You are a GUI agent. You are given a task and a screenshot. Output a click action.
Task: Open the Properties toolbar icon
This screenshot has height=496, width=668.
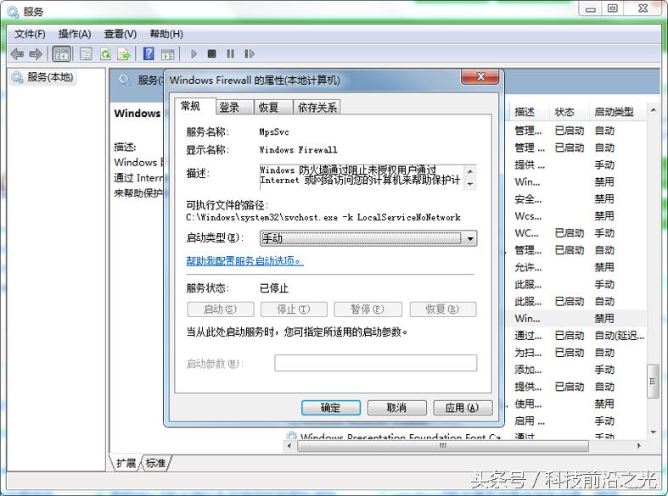tap(86, 54)
